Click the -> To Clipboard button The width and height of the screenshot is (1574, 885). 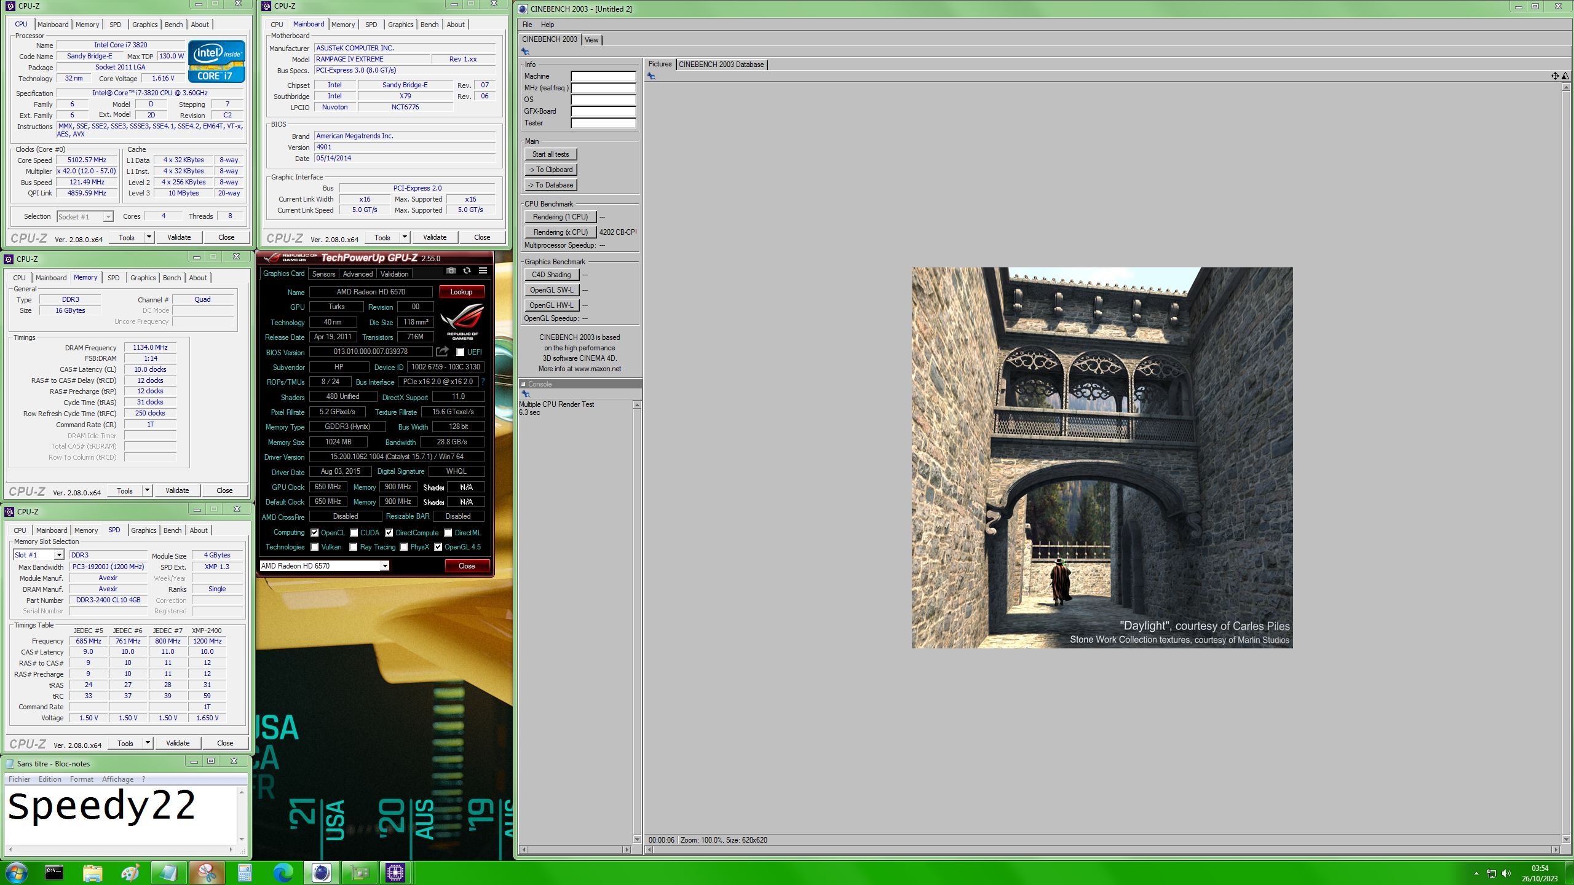coord(551,170)
